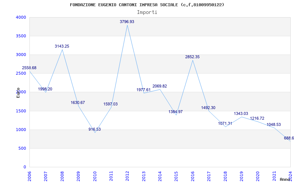Image resolution: width=294 pixels, height=183 pixels.
Task: Select the 1500 y-axis tick label
Action: [21, 111]
